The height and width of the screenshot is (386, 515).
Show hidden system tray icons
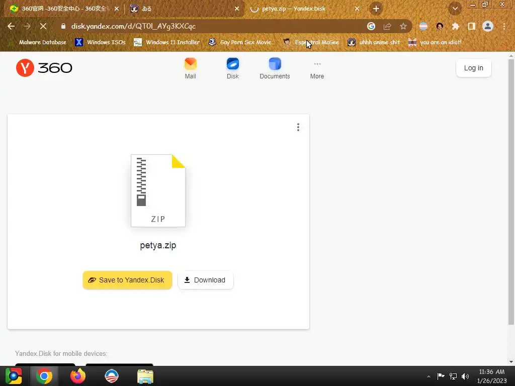pos(428,376)
